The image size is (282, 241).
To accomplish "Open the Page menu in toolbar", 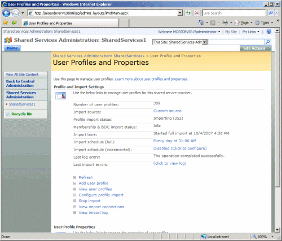I will (x=243, y=23).
